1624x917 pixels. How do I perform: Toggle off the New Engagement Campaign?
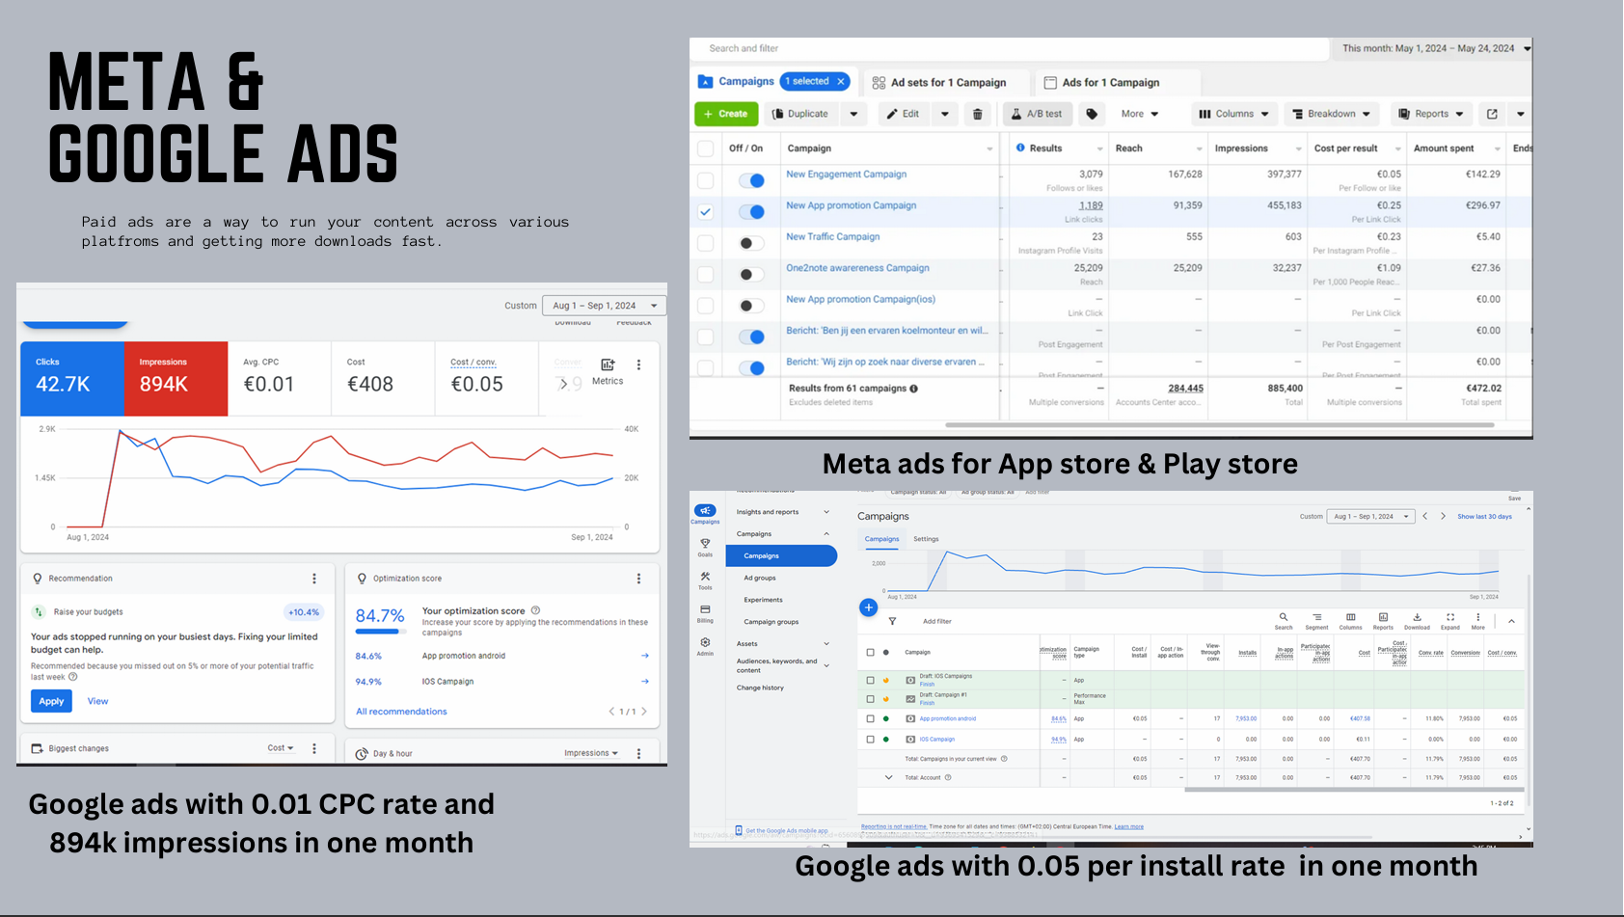[751, 179]
